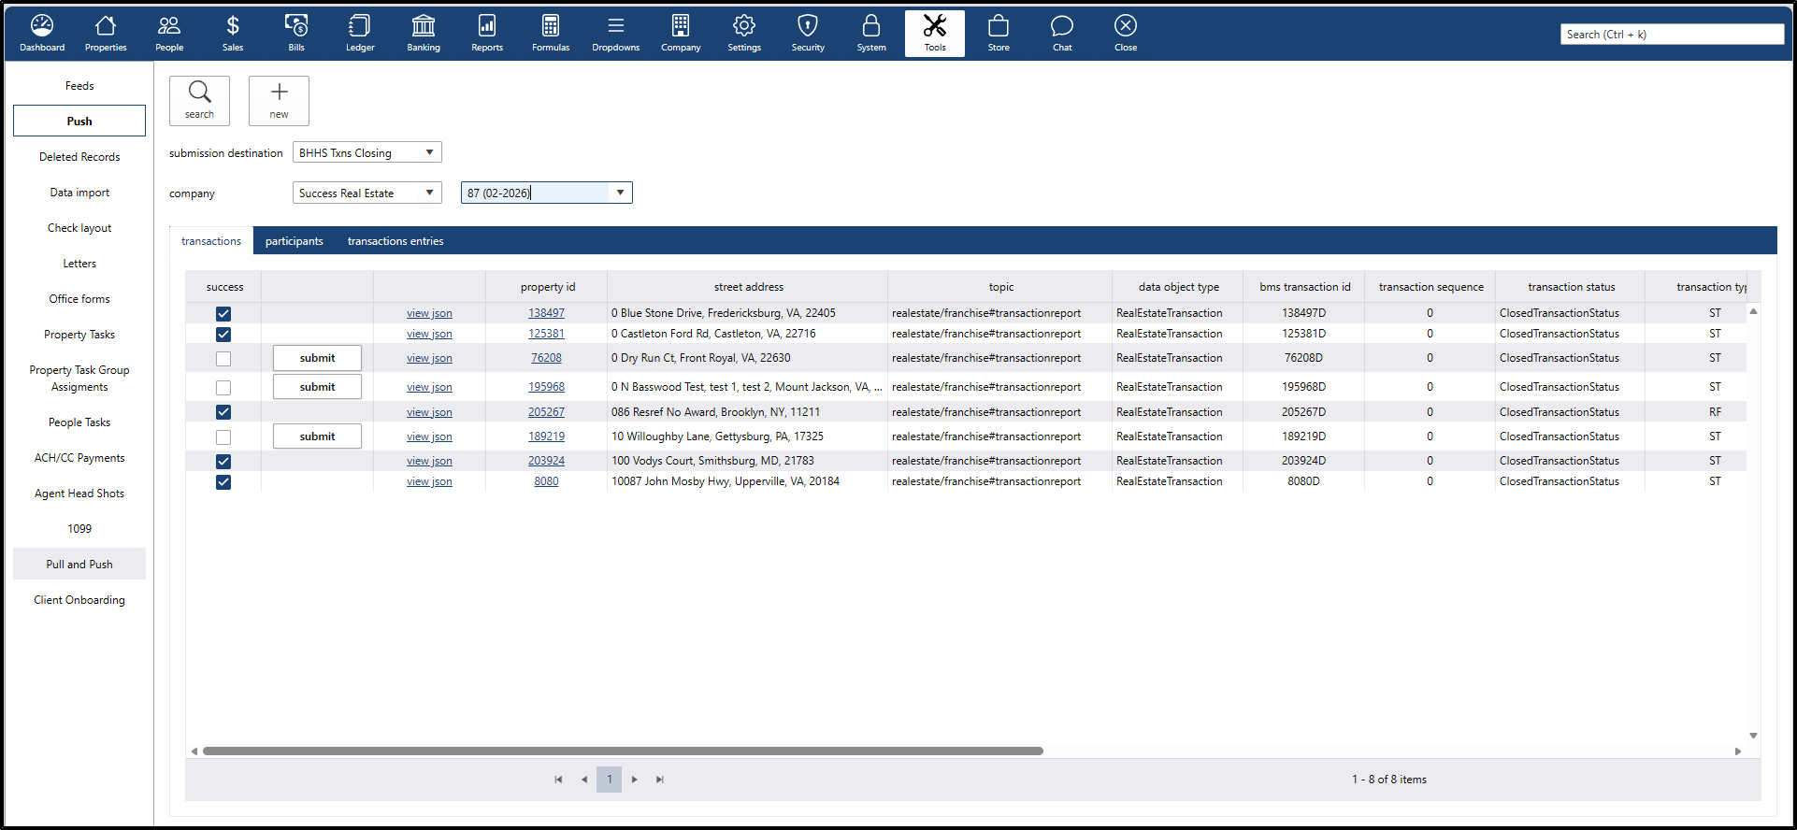Uncheck success box for property 138497
This screenshot has width=1797, height=830.
coord(223,314)
